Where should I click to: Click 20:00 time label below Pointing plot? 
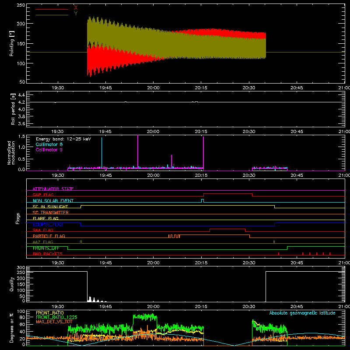point(154,88)
